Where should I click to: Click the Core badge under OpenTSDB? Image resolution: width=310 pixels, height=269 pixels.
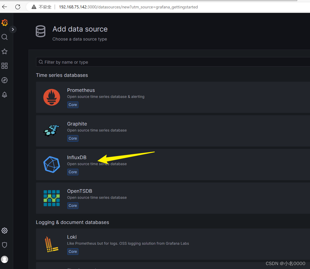73,206
